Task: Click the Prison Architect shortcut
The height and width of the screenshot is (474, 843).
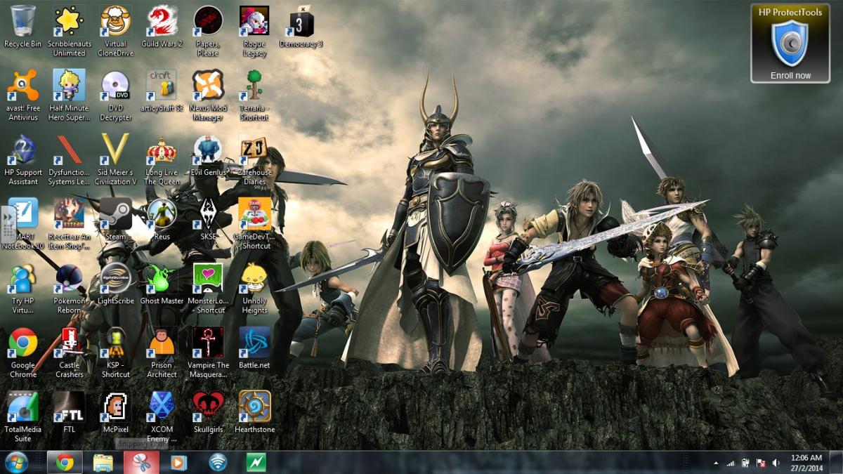Action: click(x=162, y=353)
